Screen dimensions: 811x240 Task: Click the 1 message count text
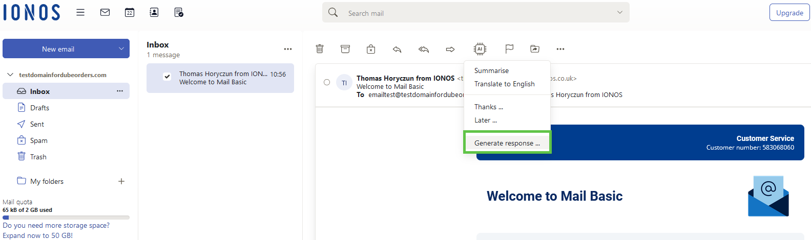pos(163,55)
